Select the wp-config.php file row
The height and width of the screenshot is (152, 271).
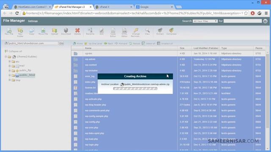pyautogui.click(x=168, y=122)
